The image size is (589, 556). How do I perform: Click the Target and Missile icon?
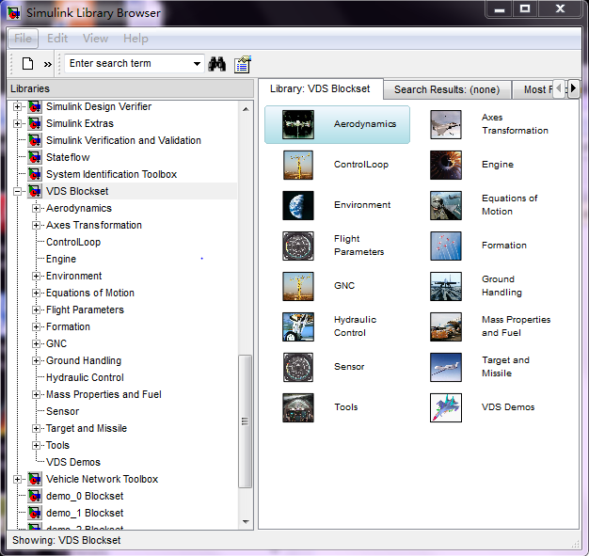tap(445, 367)
